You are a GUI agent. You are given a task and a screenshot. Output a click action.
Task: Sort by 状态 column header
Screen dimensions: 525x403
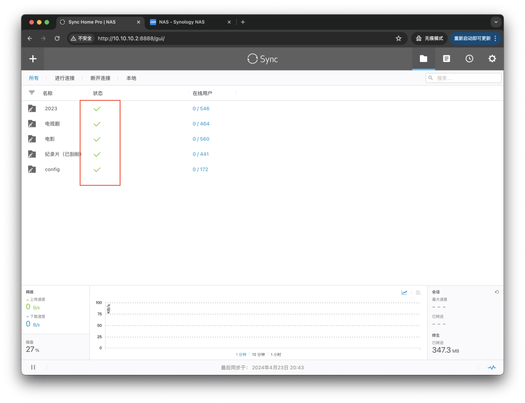[x=98, y=93]
